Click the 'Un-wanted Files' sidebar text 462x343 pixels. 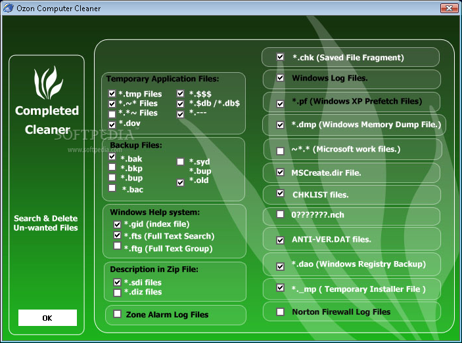[x=45, y=228]
